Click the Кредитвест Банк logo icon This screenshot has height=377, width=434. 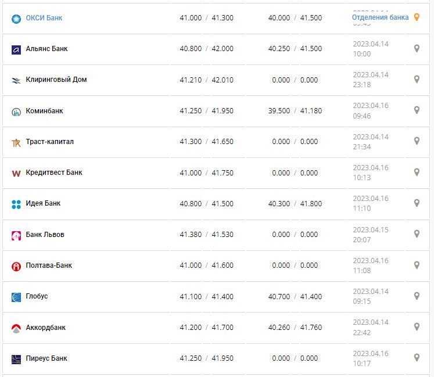[16, 173]
